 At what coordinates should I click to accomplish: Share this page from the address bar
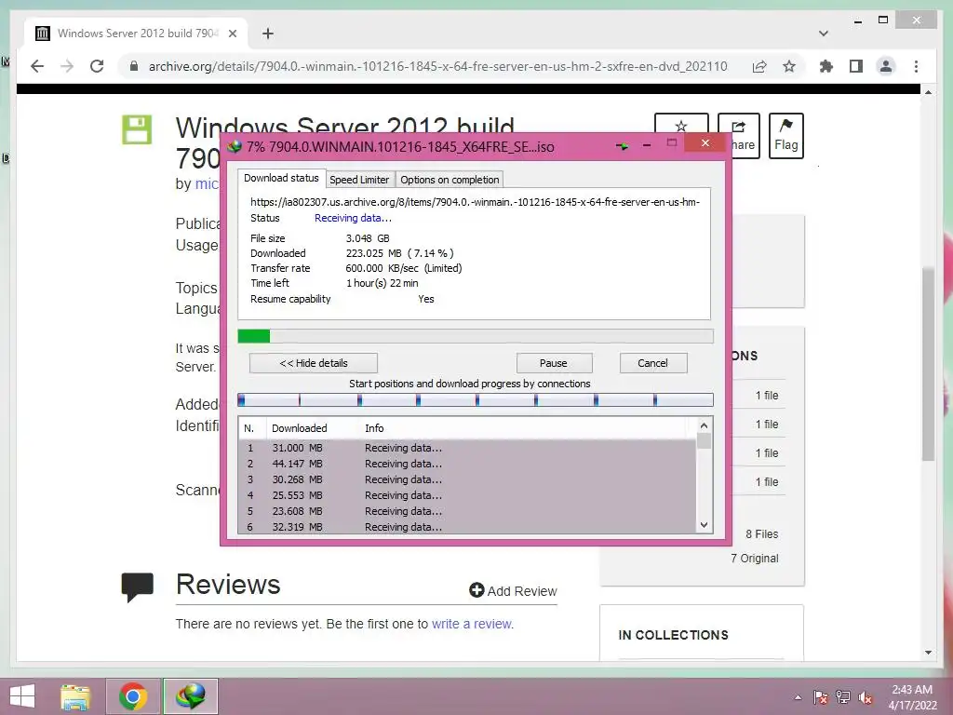click(759, 66)
